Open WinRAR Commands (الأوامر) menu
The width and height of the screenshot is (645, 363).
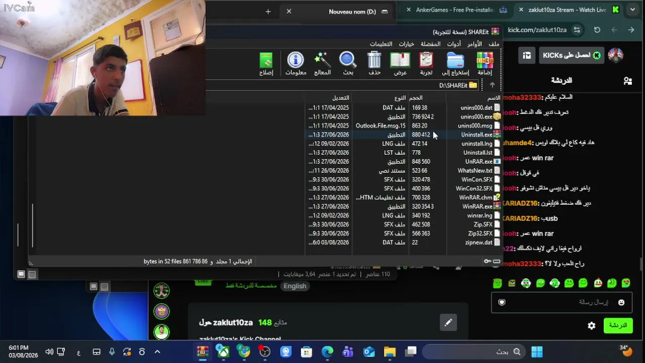tap(474, 44)
